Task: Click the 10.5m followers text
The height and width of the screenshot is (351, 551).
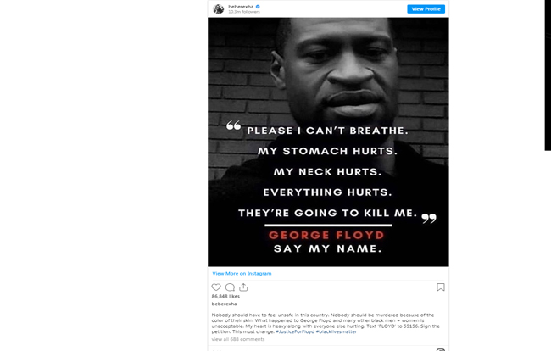Action: pyautogui.click(x=244, y=12)
